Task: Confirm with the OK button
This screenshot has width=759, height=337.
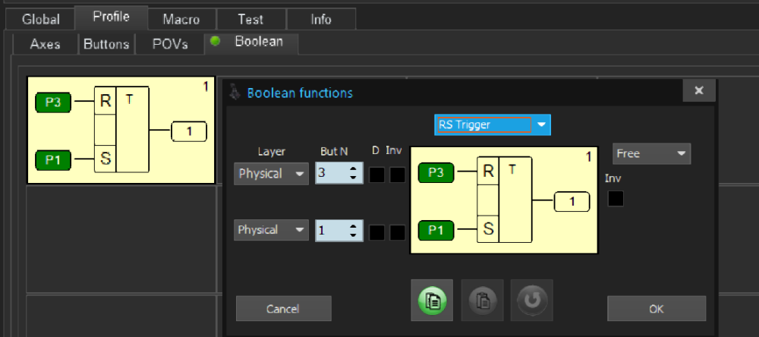Action: pyautogui.click(x=656, y=309)
